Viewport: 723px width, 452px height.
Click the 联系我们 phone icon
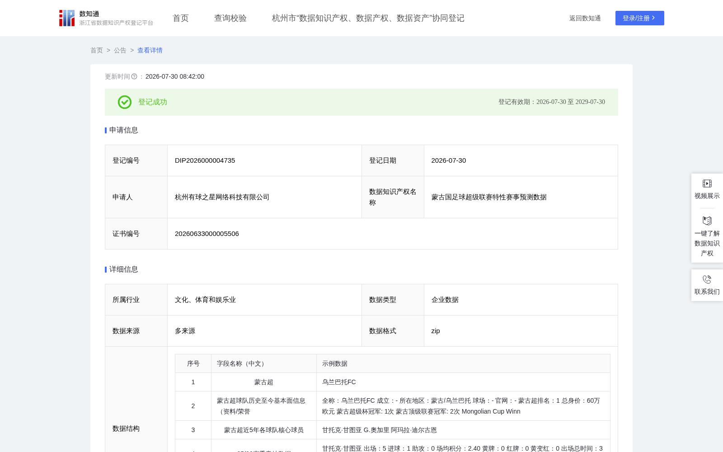pyautogui.click(x=707, y=279)
